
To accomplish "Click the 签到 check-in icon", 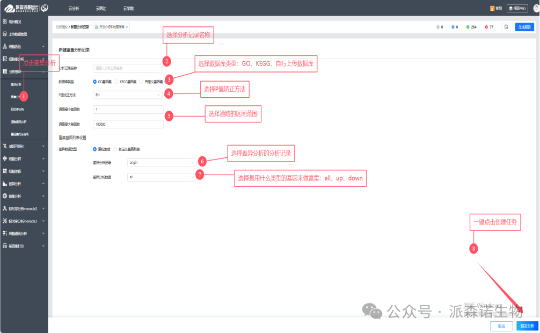I will click(x=492, y=8).
